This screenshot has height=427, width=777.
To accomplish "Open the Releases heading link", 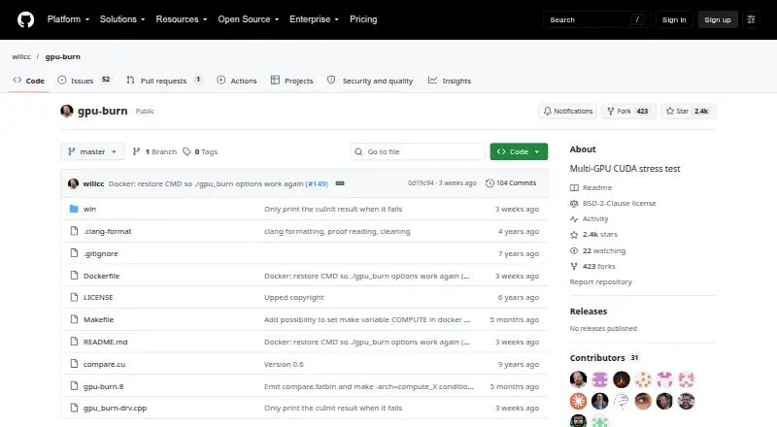I will (x=589, y=312).
